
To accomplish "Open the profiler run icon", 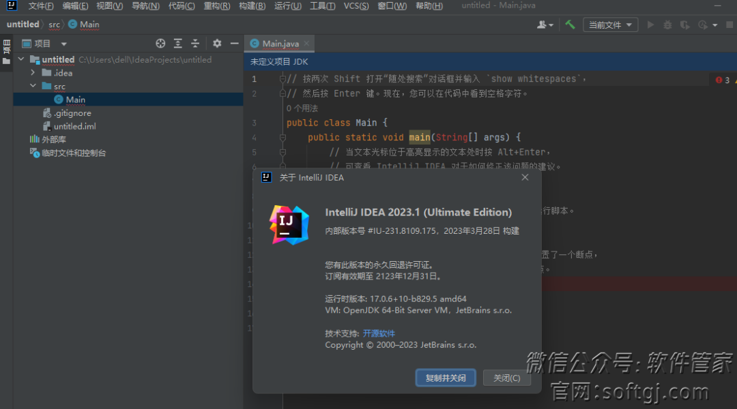I will click(x=703, y=25).
